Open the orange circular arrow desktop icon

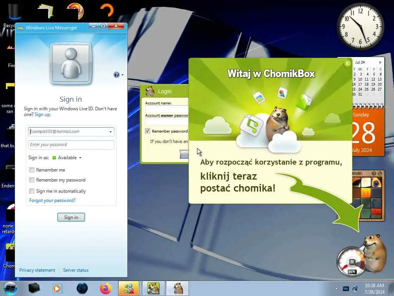107,10
